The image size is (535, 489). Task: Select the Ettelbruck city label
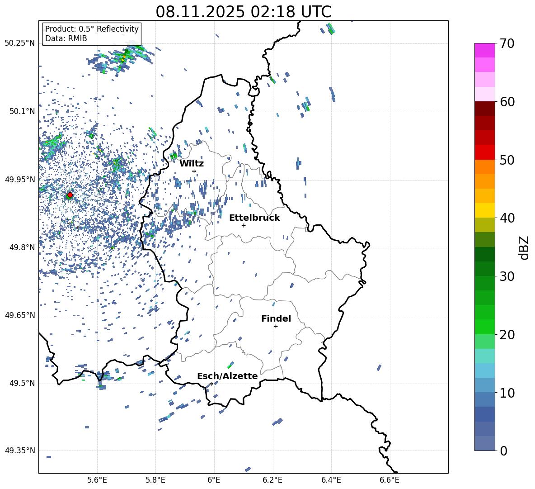pyautogui.click(x=254, y=218)
